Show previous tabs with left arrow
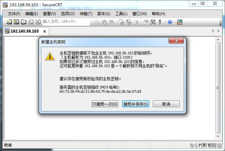The height and width of the screenshot is (151, 225). [x=213, y=31]
